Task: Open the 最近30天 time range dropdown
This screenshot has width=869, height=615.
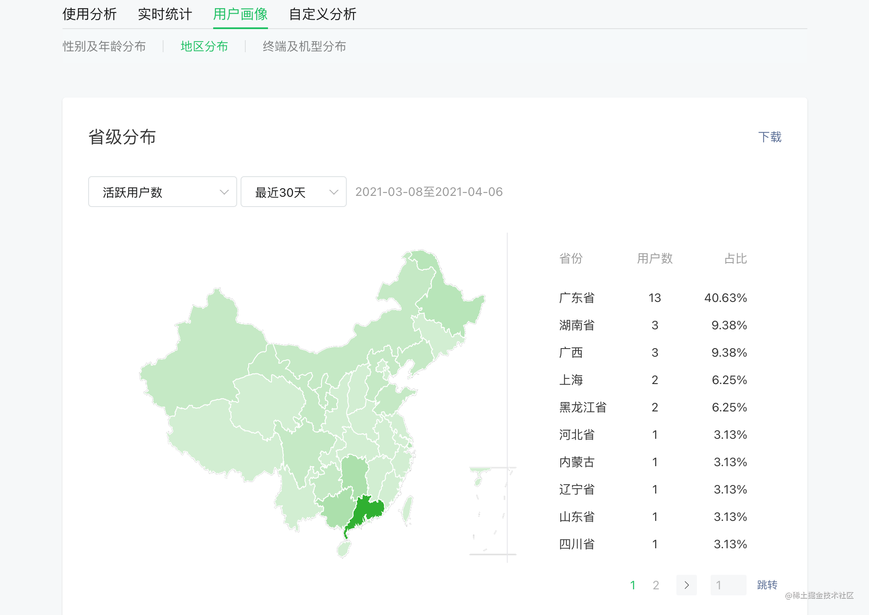Action: click(x=293, y=192)
